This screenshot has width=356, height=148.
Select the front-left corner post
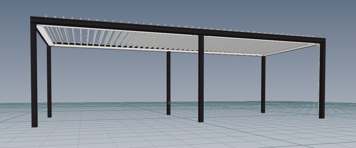(34, 77)
